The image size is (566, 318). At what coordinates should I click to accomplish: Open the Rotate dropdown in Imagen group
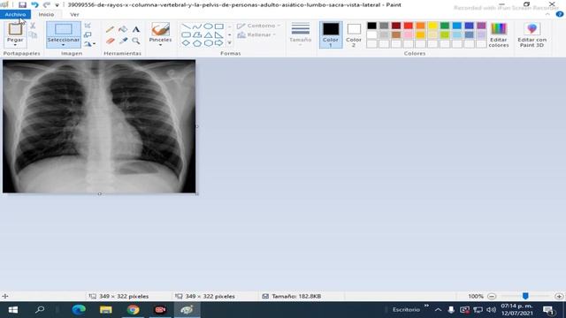(x=89, y=44)
